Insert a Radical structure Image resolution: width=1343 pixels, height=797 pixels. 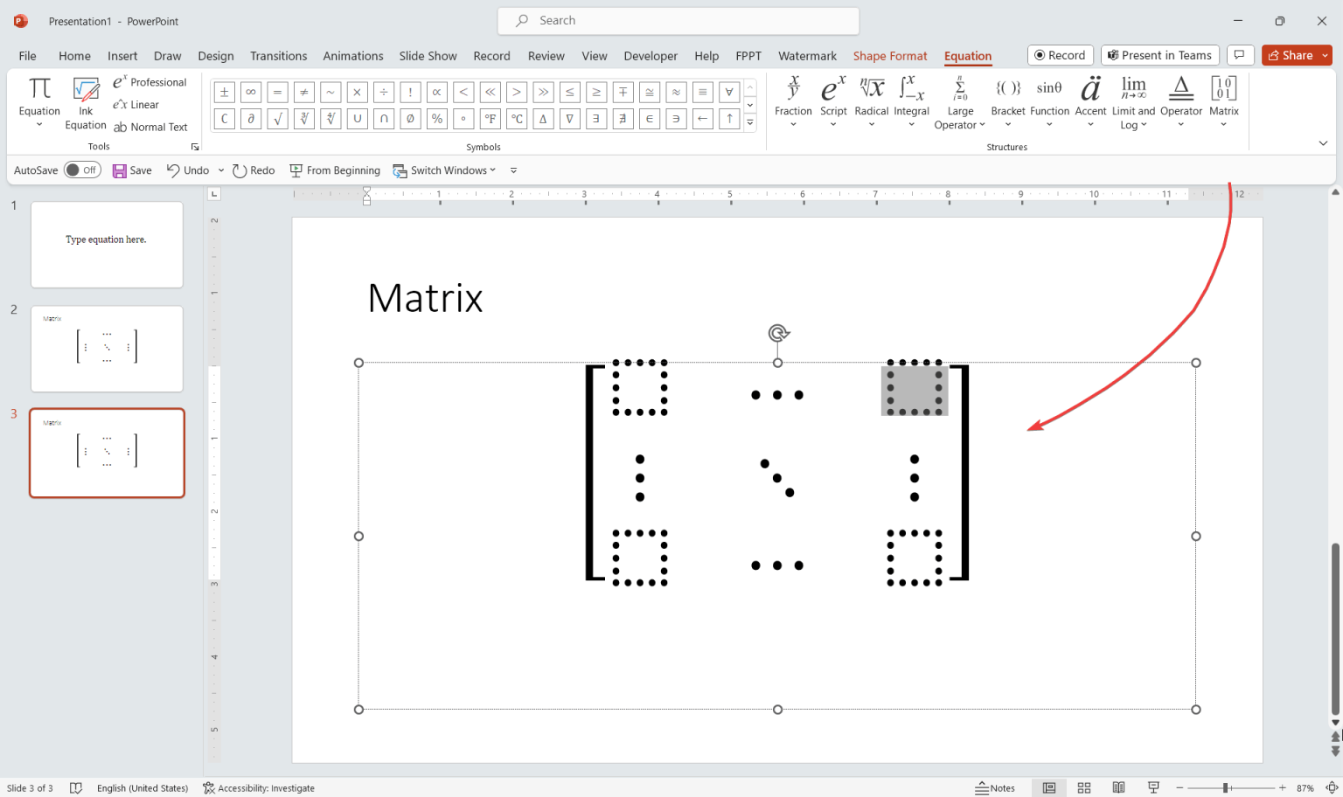tap(871, 100)
